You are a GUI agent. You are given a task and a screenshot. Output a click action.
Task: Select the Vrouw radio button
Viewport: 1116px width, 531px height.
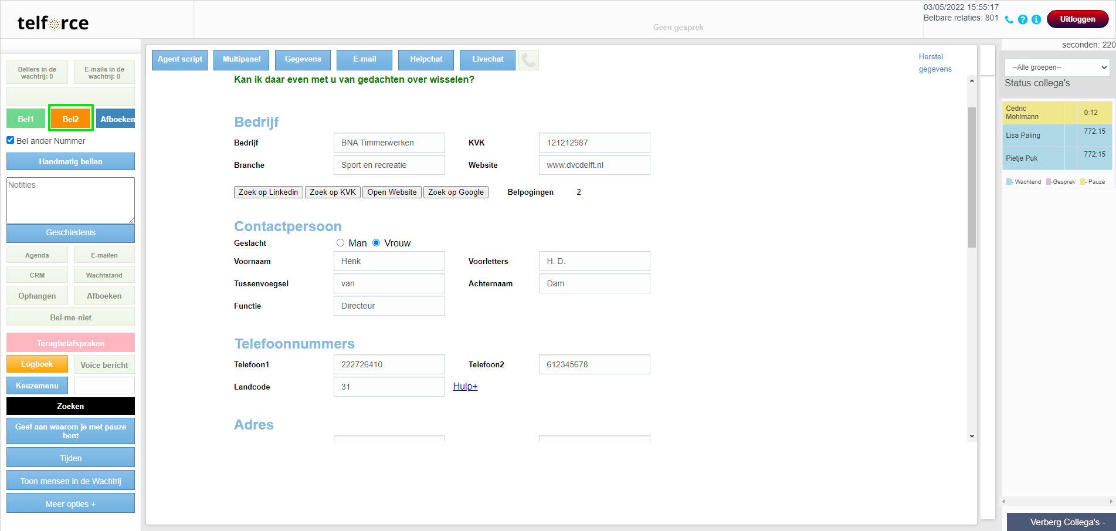point(376,243)
